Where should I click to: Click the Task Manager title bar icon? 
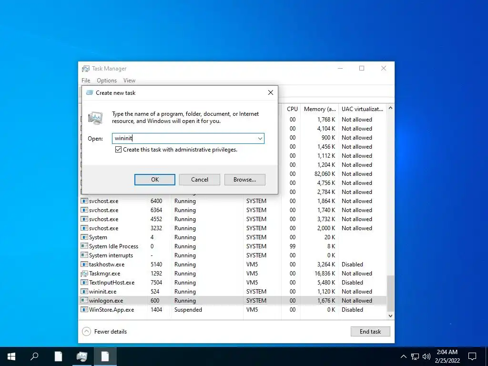click(x=86, y=69)
